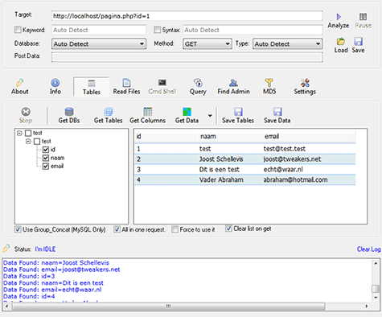The image size is (382, 317).
Task: Open the Database Auto Detect dropdown
Action: (99, 44)
